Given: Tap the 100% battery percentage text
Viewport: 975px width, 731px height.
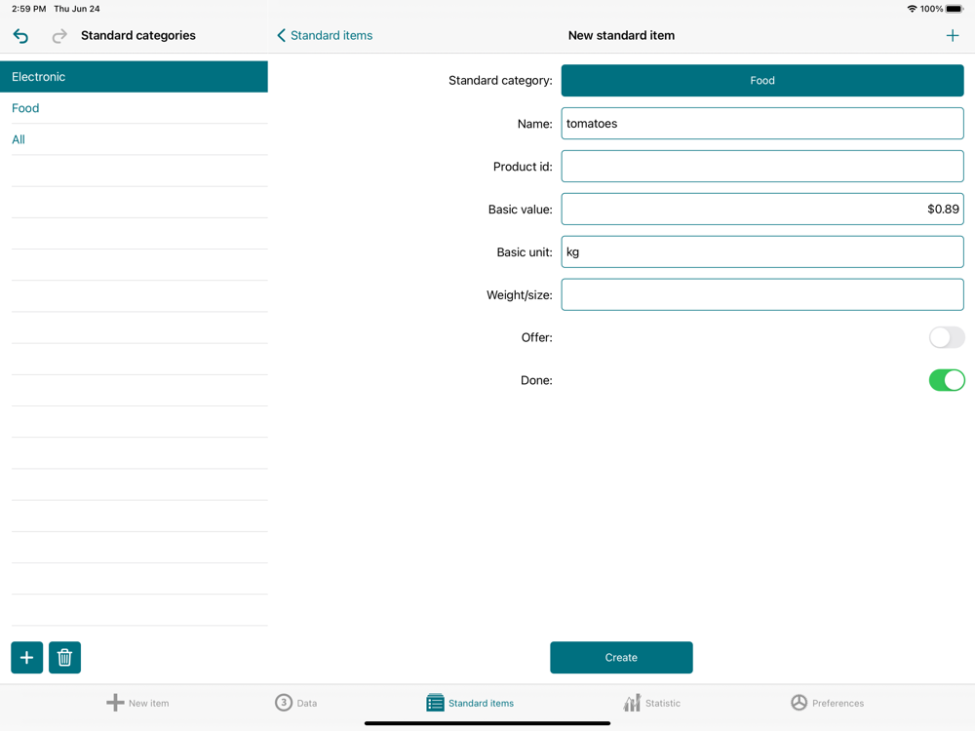Looking at the screenshot, I should [931, 9].
